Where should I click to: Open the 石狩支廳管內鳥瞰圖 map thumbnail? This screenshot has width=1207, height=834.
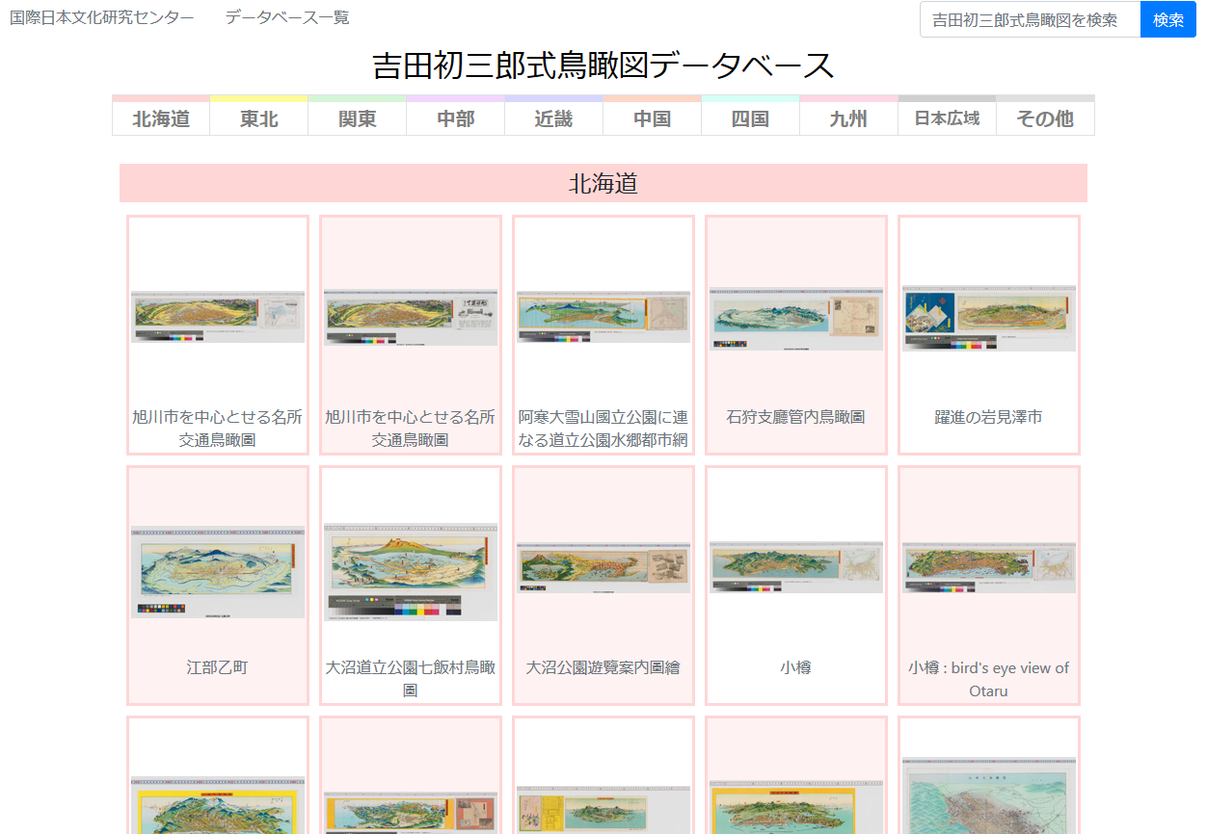(796, 318)
